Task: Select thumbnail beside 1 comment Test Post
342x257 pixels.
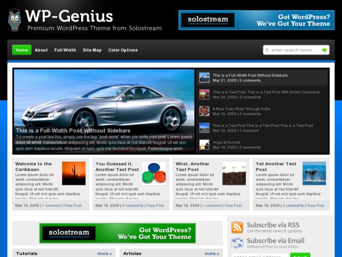Action: (x=204, y=128)
